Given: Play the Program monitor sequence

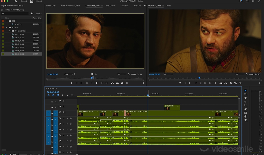Looking at the screenshot, I should pyautogui.click(x=205, y=83).
